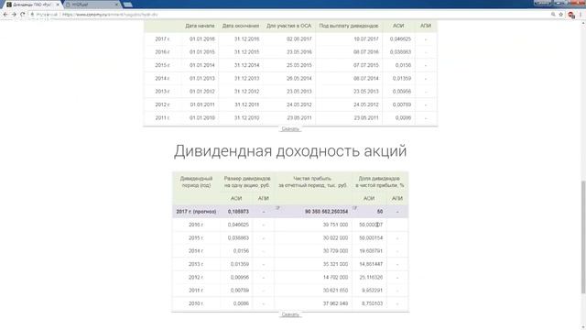Select date 23.05.2016 in upper table
Image resolution: width=586 pixels, height=330 pixels.
point(299,52)
